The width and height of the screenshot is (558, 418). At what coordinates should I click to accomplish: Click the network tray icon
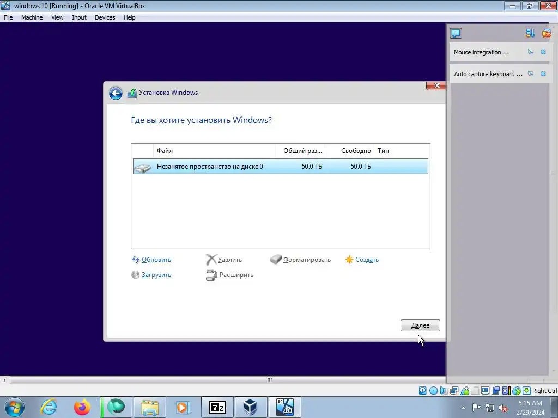pos(490,408)
